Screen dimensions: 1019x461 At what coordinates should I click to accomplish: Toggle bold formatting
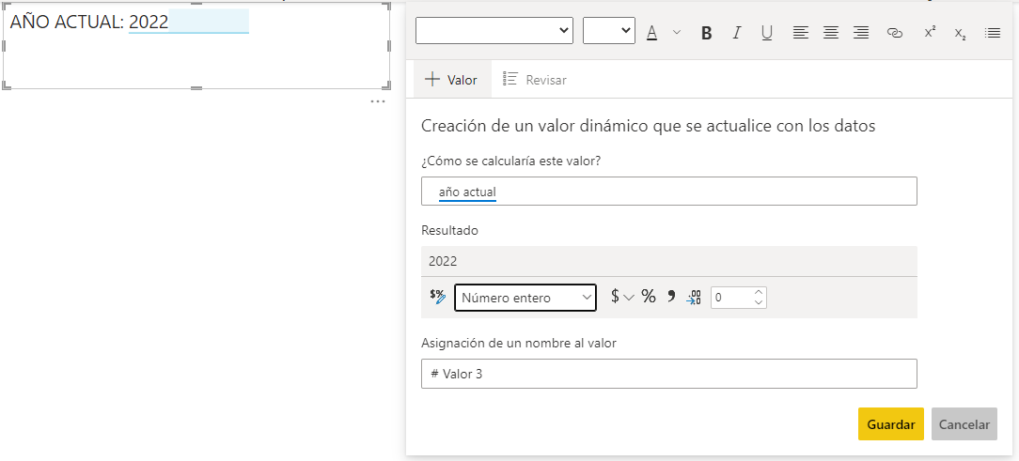pos(706,33)
